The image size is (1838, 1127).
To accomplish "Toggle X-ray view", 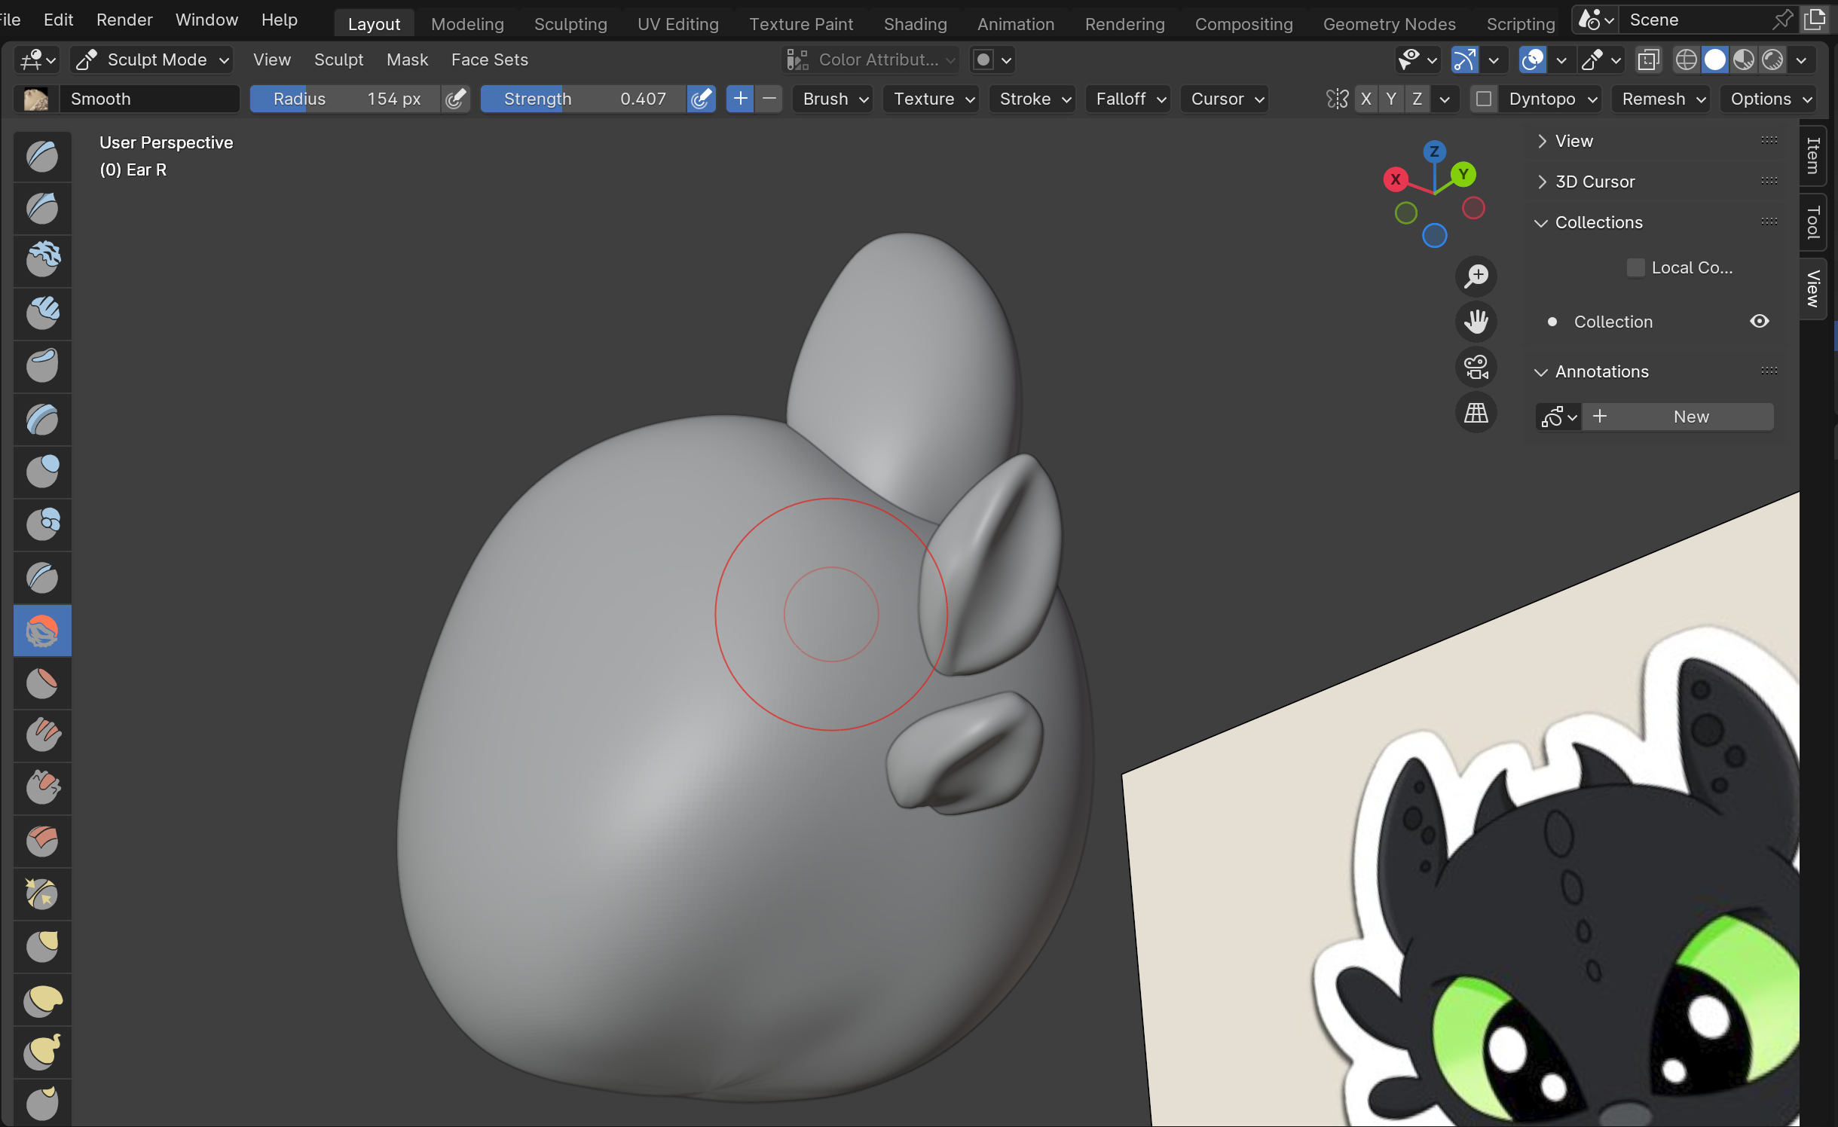I will 1648,60.
